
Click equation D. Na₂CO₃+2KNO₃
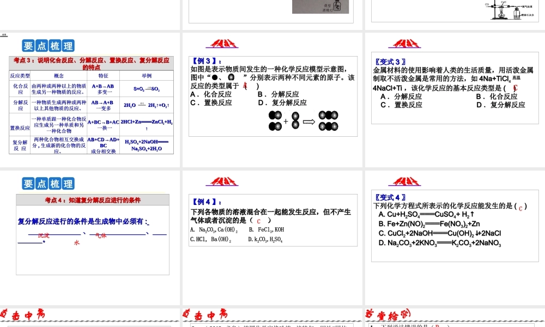point(440,243)
